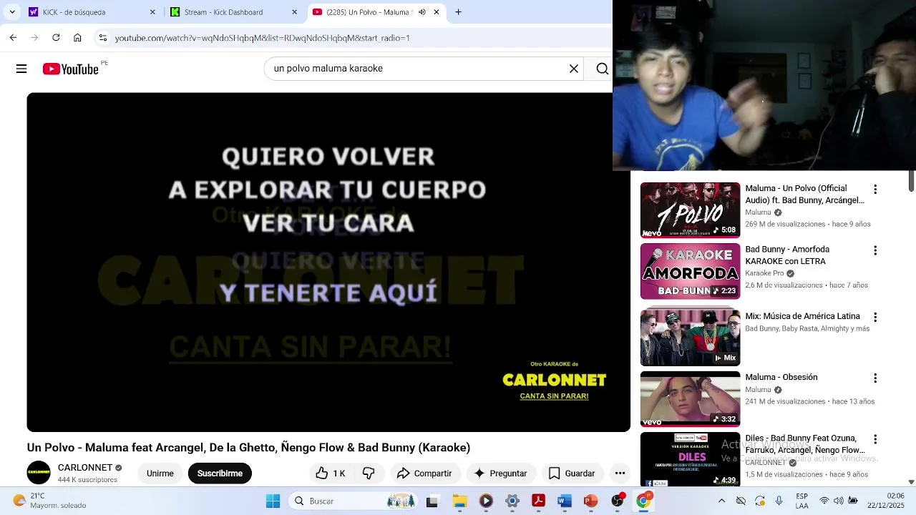The image size is (916, 515).
Task: Click scrollbar down arrow on right
Action: tap(911, 482)
